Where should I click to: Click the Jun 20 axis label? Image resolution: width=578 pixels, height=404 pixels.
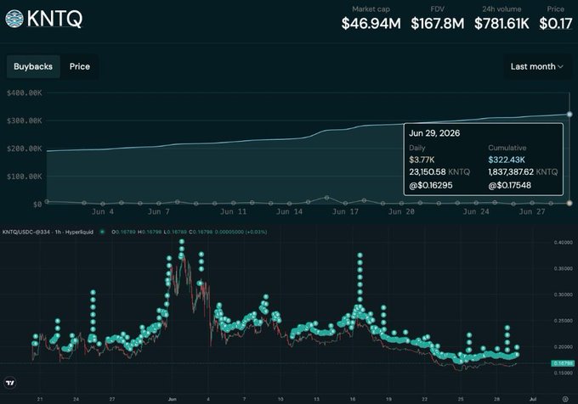coord(401,211)
